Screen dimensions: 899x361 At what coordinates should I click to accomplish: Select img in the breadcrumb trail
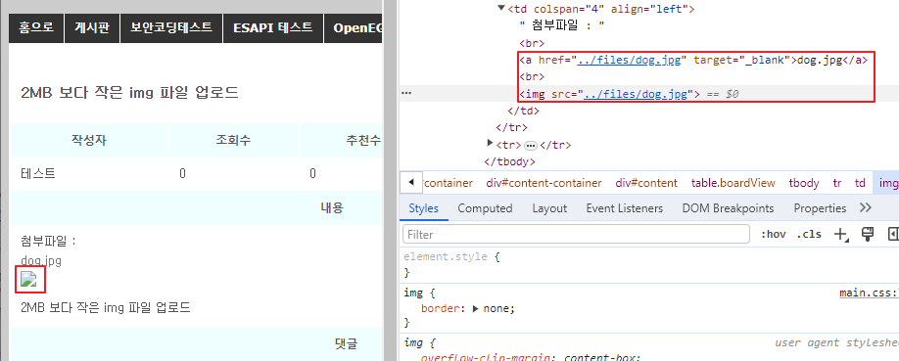[x=887, y=183]
